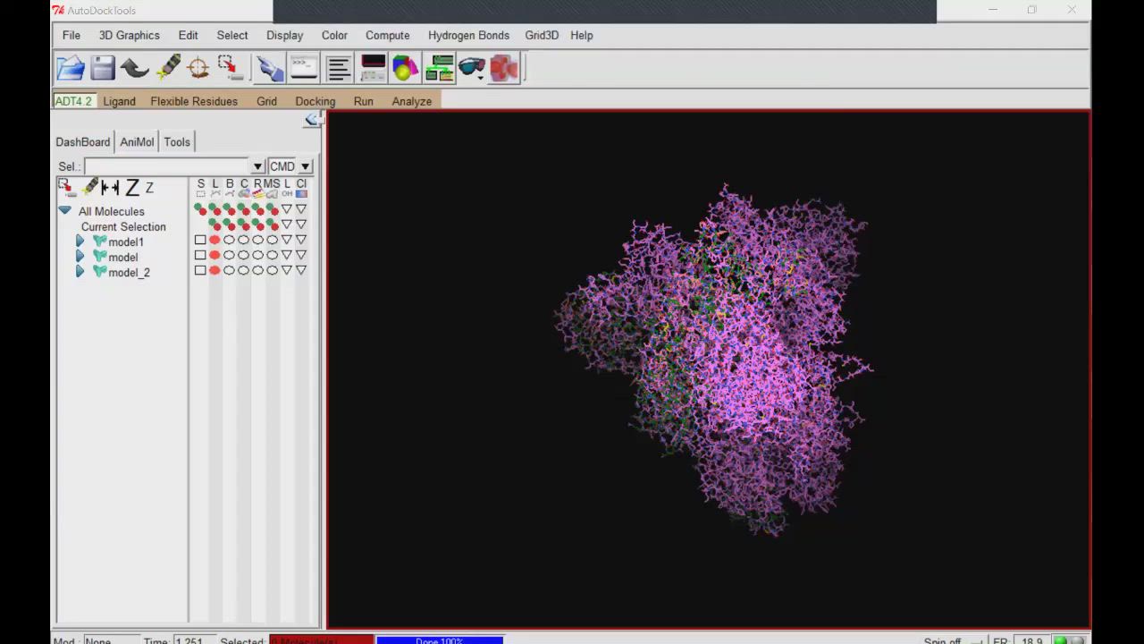This screenshot has height=644, width=1144.
Task: Click the floppy disk save icon
Action: (103, 68)
